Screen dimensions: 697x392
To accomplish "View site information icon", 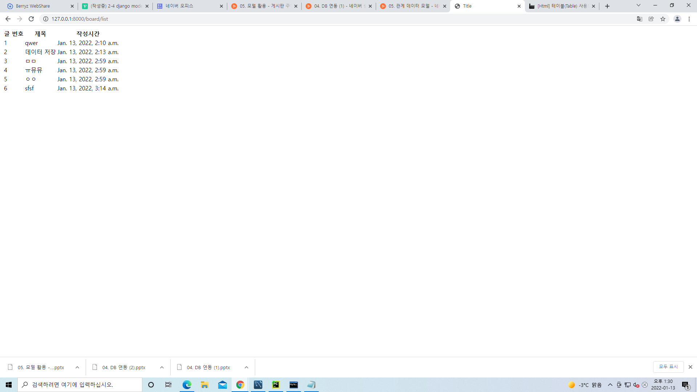I will pos(46,19).
